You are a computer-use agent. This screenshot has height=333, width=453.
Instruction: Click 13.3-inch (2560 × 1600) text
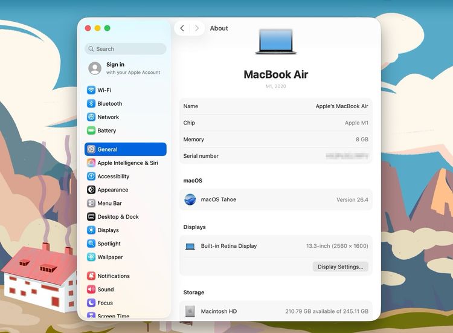pos(337,246)
